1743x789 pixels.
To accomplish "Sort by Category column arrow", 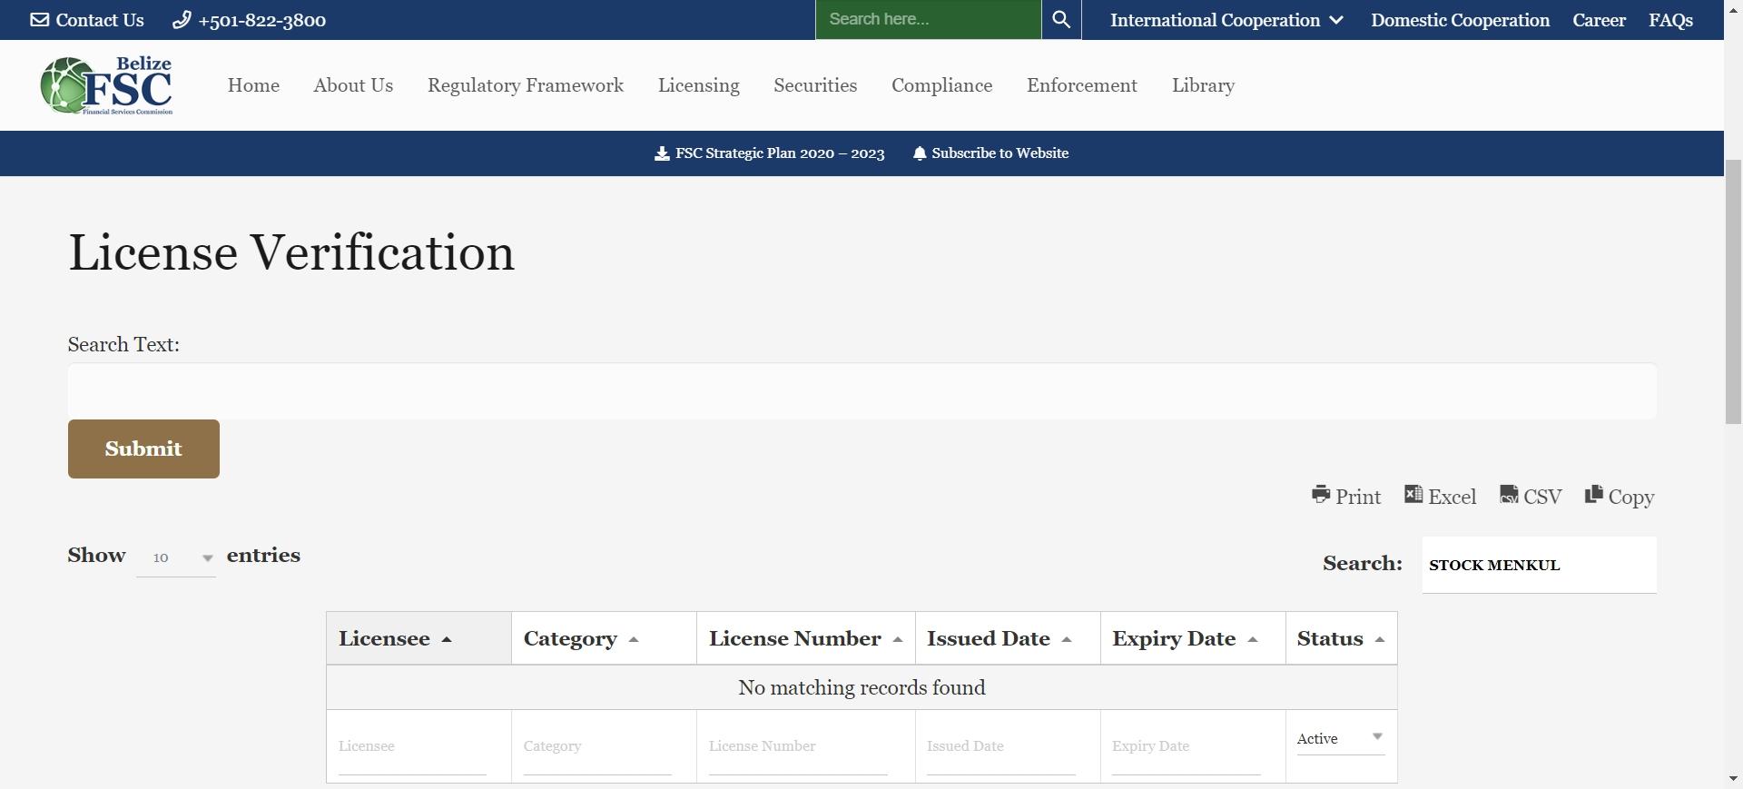I will pyautogui.click(x=634, y=639).
